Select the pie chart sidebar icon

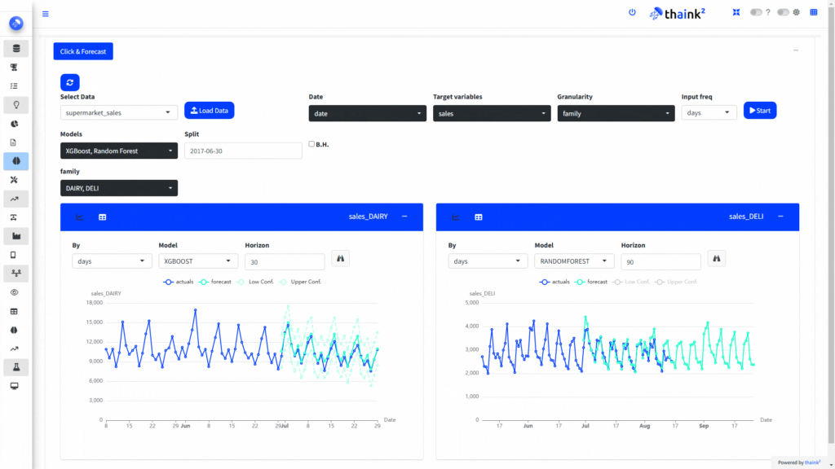15,124
